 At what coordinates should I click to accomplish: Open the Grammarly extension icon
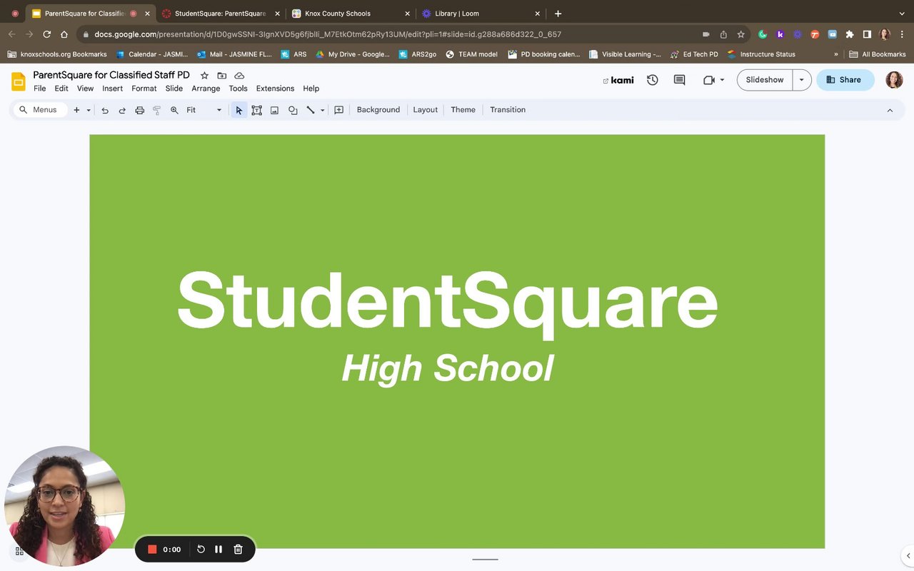[763, 34]
